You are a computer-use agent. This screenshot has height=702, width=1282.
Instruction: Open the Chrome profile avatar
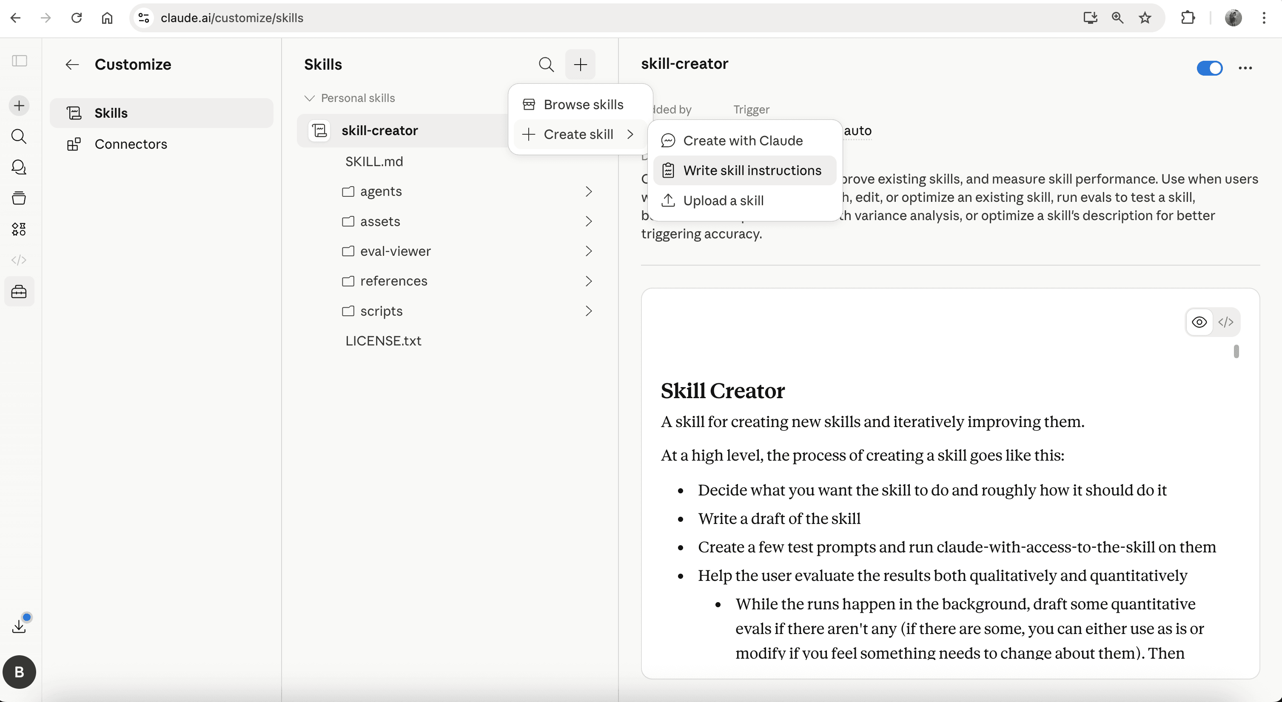[1233, 18]
